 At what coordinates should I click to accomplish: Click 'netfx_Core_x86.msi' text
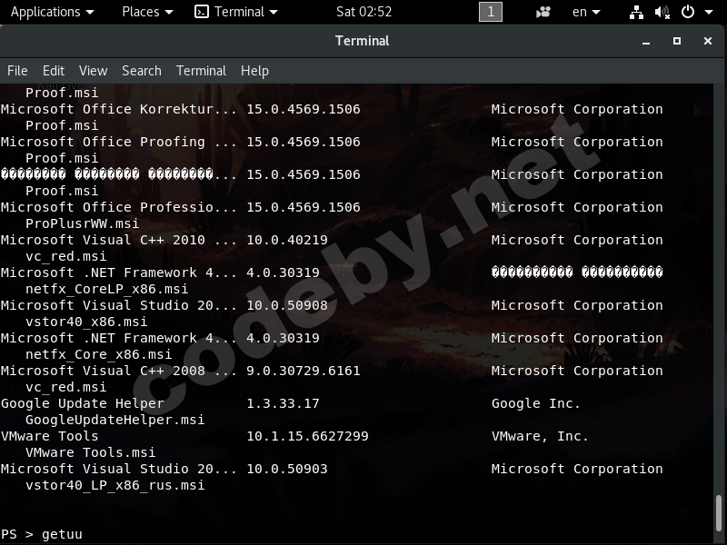(x=98, y=354)
